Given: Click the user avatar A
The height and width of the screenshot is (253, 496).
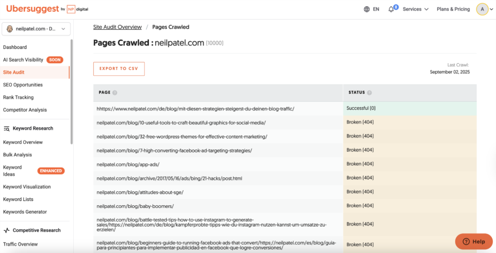Looking at the screenshot, I should point(482,9).
